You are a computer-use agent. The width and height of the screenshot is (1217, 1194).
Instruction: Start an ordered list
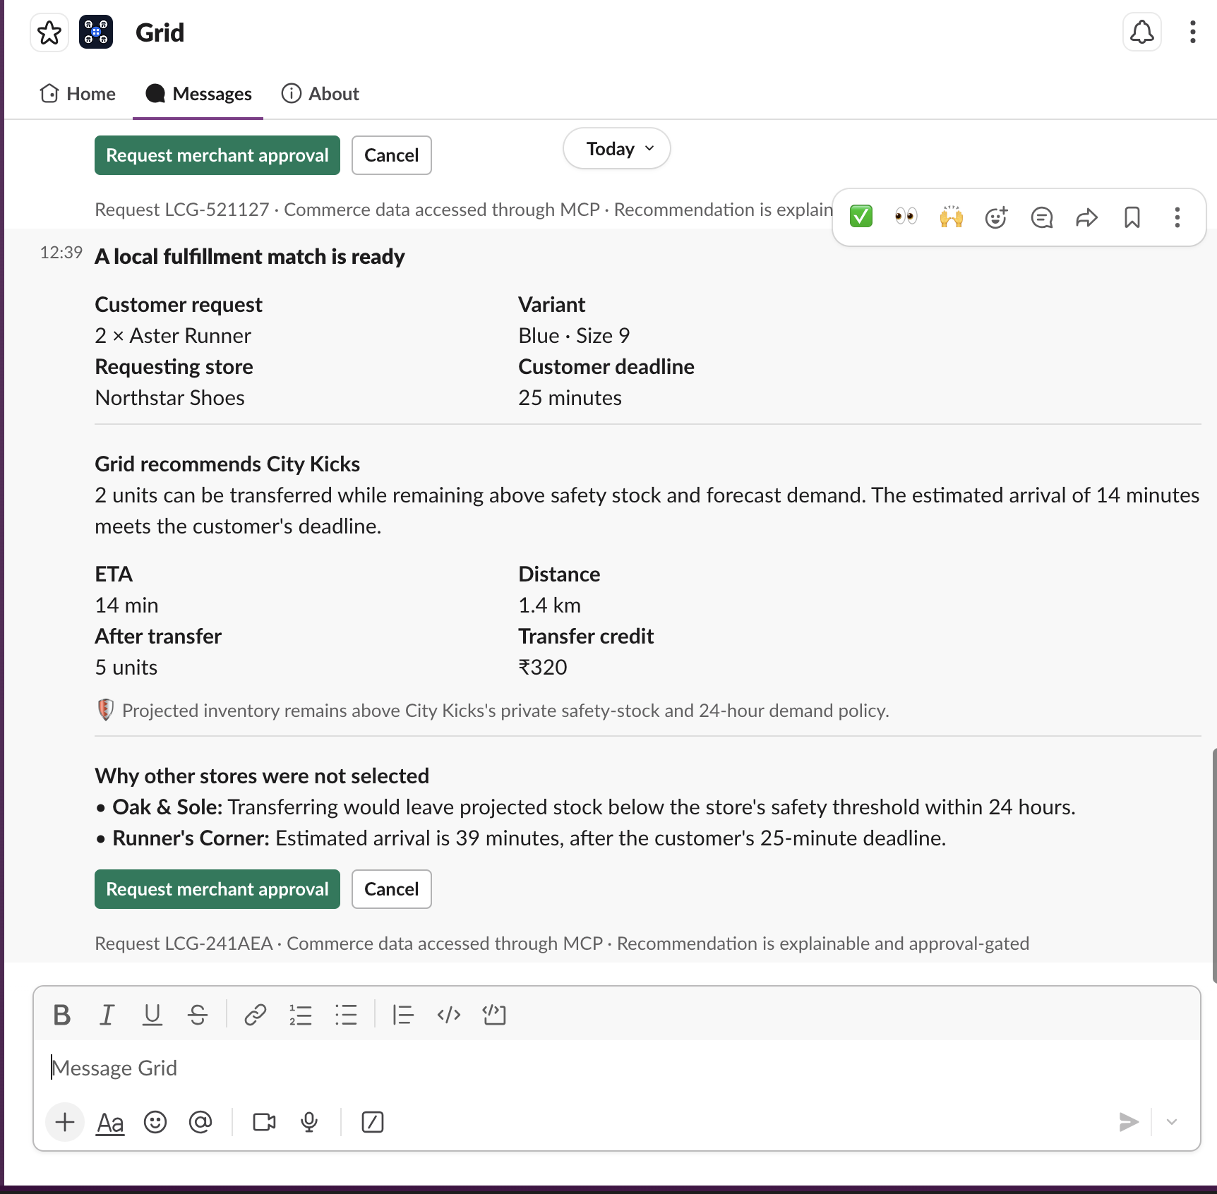point(300,1015)
